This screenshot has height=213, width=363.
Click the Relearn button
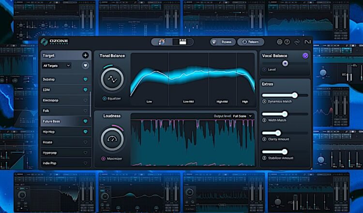click(x=251, y=42)
